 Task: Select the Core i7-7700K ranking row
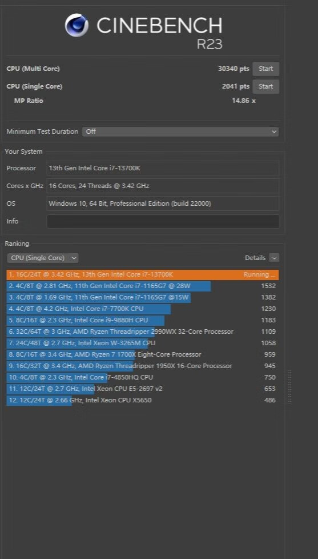click(x=142, y=309)
